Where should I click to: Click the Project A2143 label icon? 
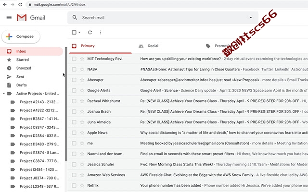13,102
